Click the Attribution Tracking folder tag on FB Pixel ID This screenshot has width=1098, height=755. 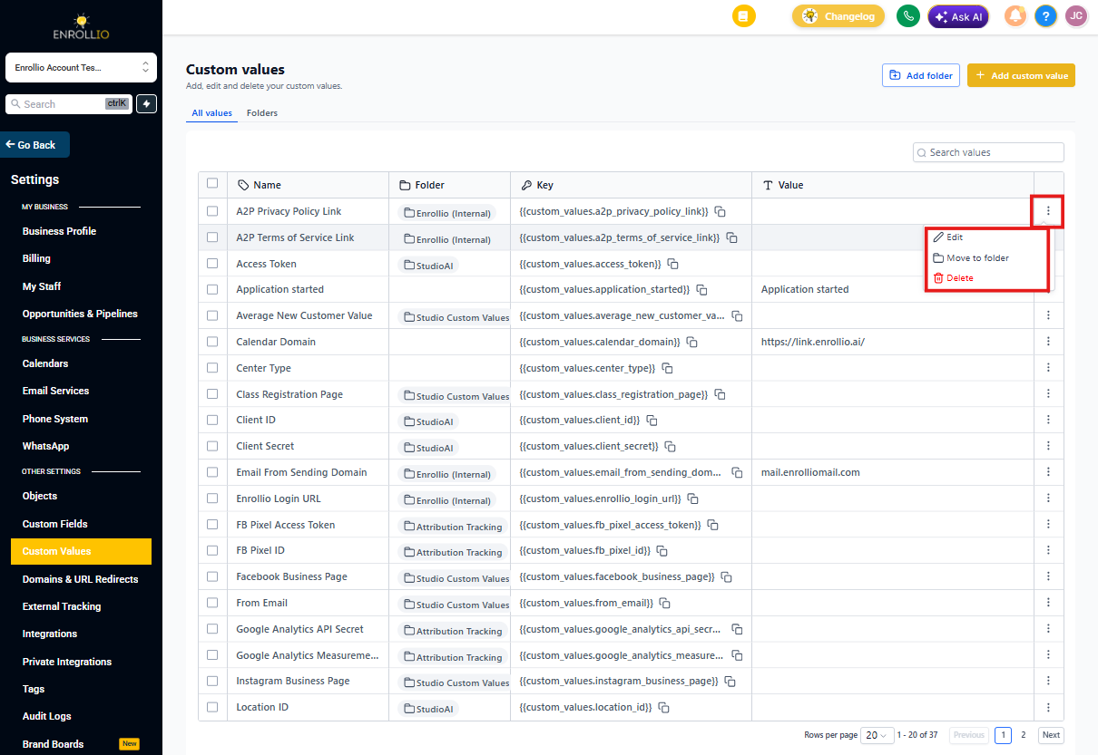(452, 552)
